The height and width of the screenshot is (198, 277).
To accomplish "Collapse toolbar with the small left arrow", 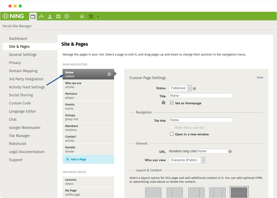I will 98,16.
